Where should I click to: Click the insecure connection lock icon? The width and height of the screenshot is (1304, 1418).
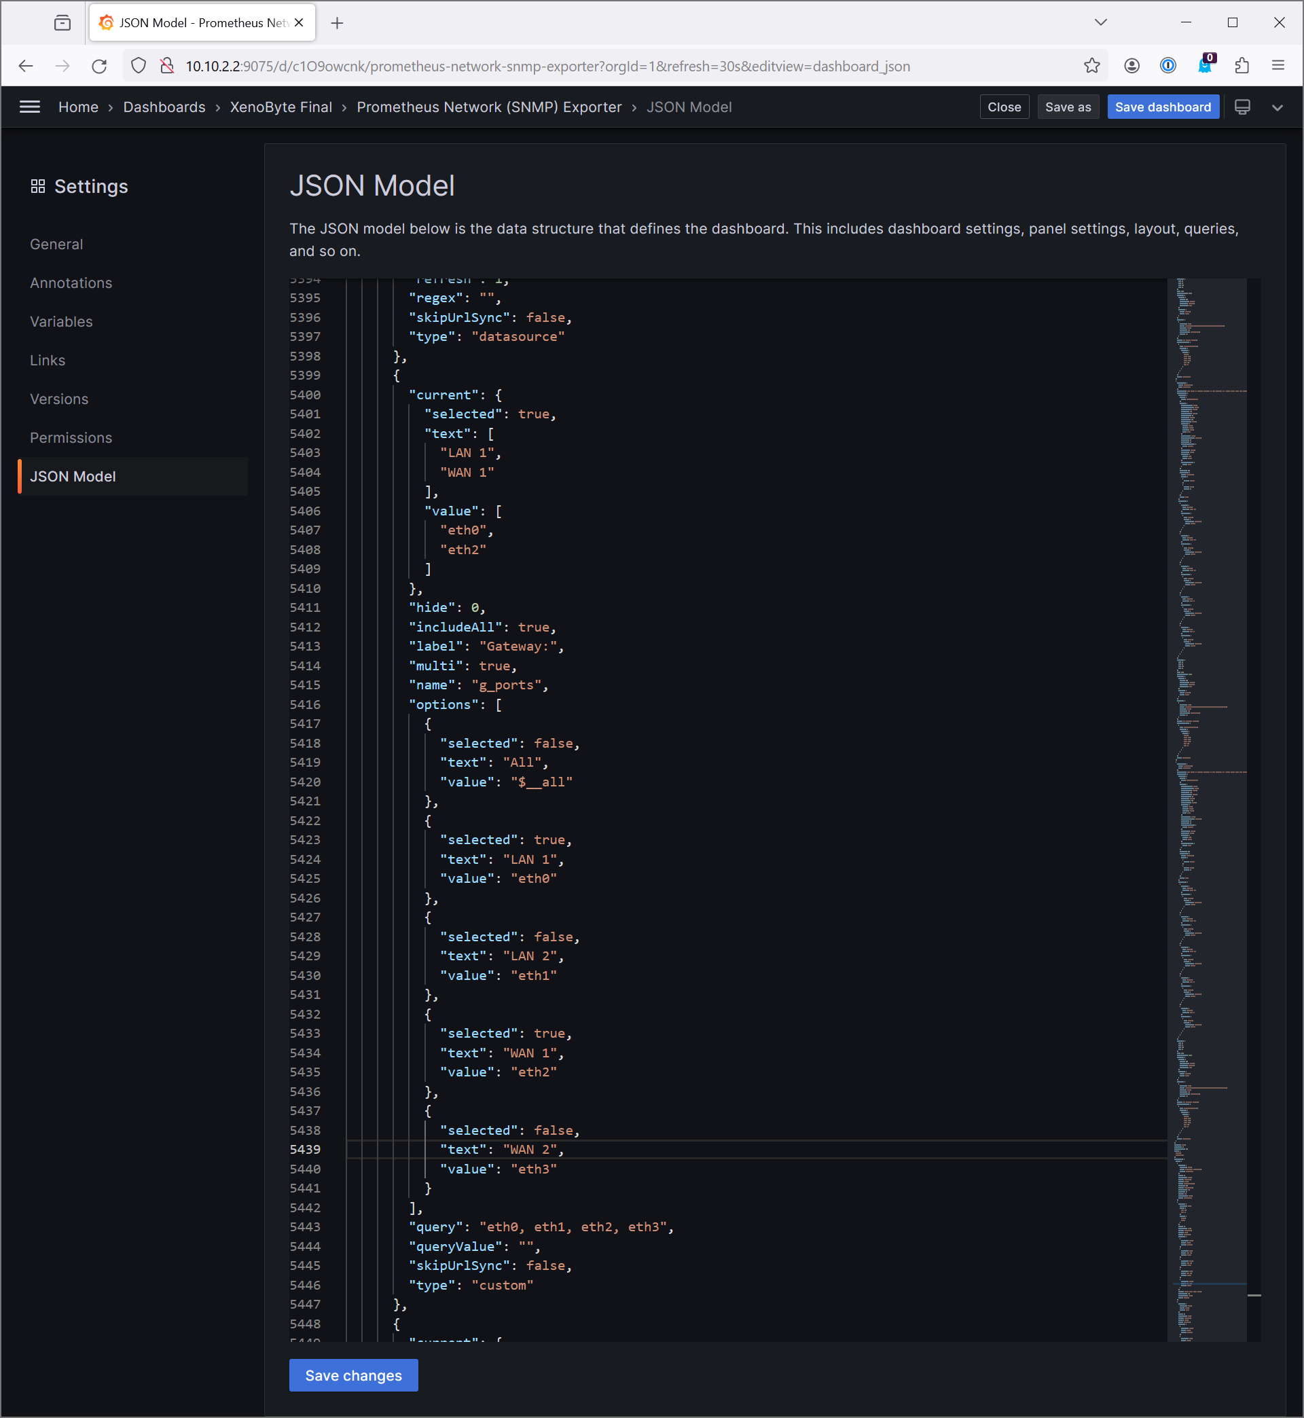point(167,67)
